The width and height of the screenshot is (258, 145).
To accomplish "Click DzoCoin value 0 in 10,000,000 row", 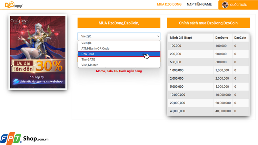I will pos(235,95).
